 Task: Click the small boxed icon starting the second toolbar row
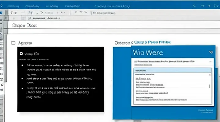click(x=6, y=18)
